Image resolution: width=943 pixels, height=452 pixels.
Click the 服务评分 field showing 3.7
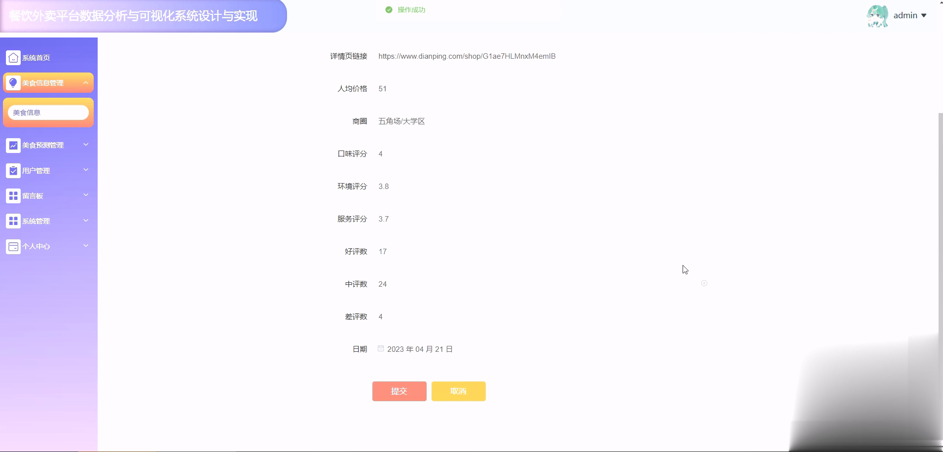coord(543,219)
